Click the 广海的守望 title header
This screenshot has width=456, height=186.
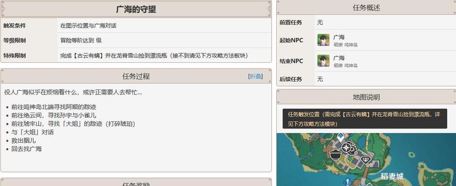[136, 9]
